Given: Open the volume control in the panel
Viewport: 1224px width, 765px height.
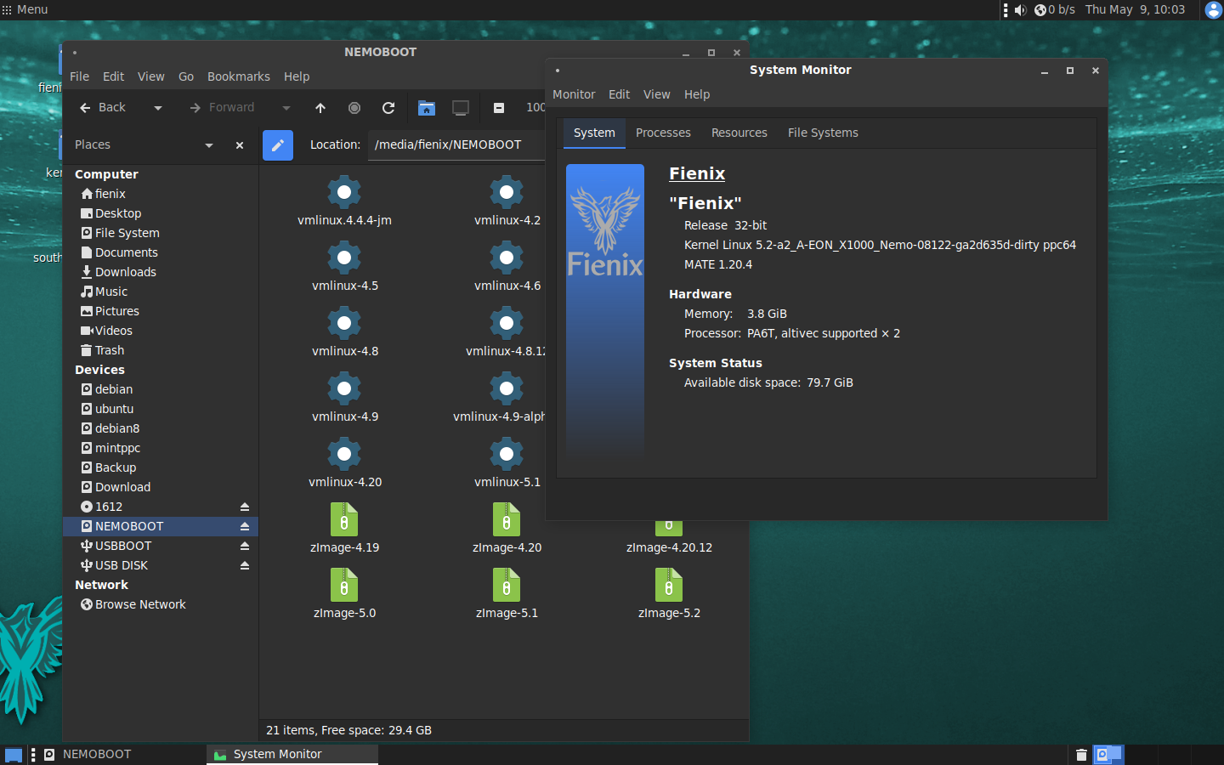Looking at the screenshot, I should 1021,10.
